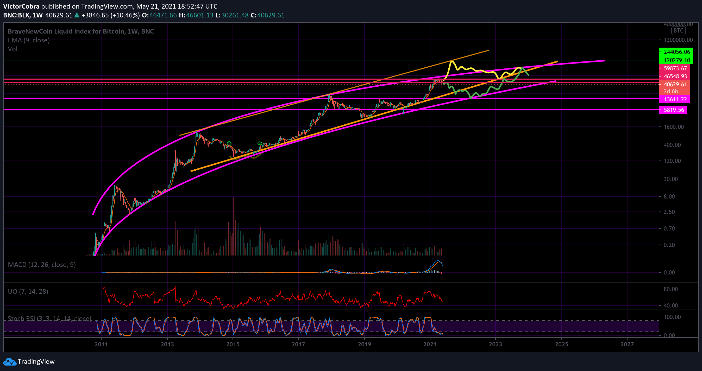Click the 2027 year on time axis
This screenshot has height=371, width=702.
click(627, 344)
